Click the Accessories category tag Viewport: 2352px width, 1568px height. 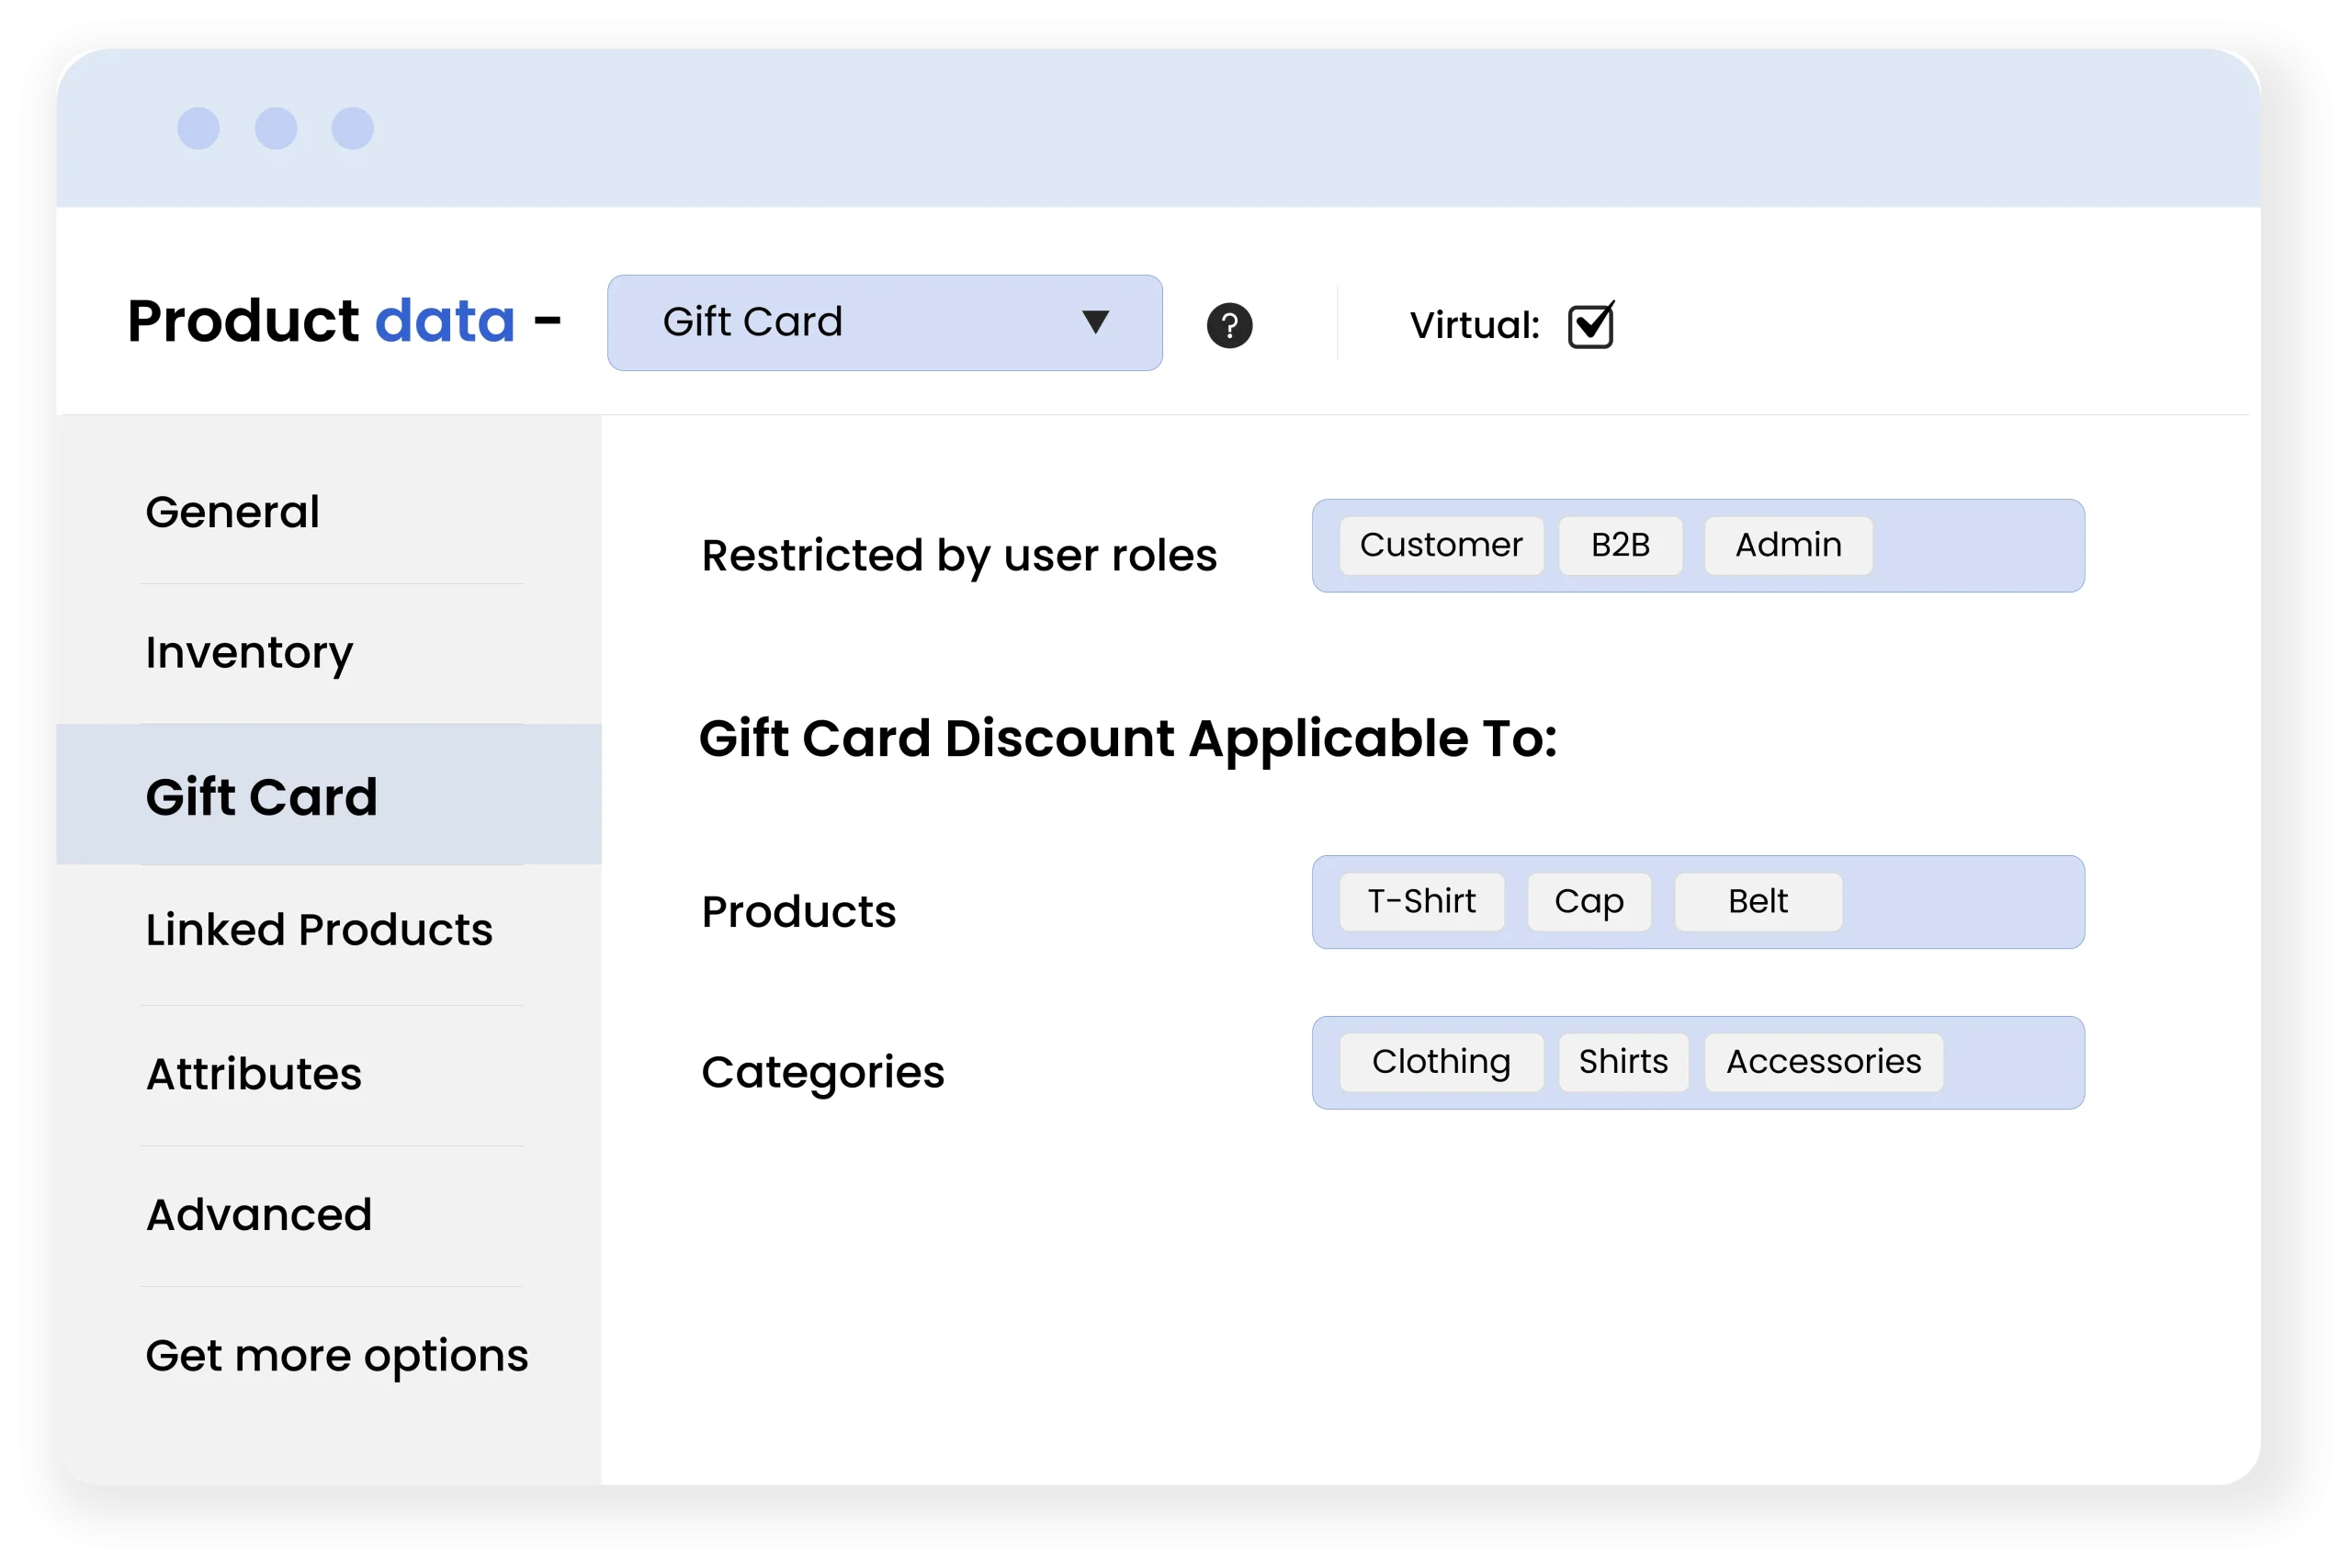[1823, 1062]
